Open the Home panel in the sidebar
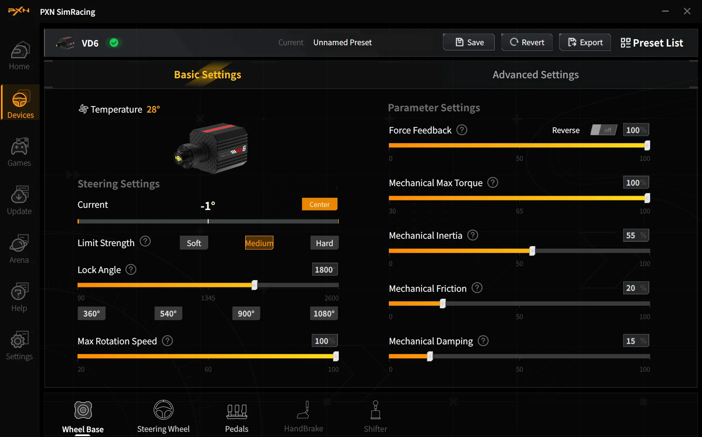 click(19, 55)
